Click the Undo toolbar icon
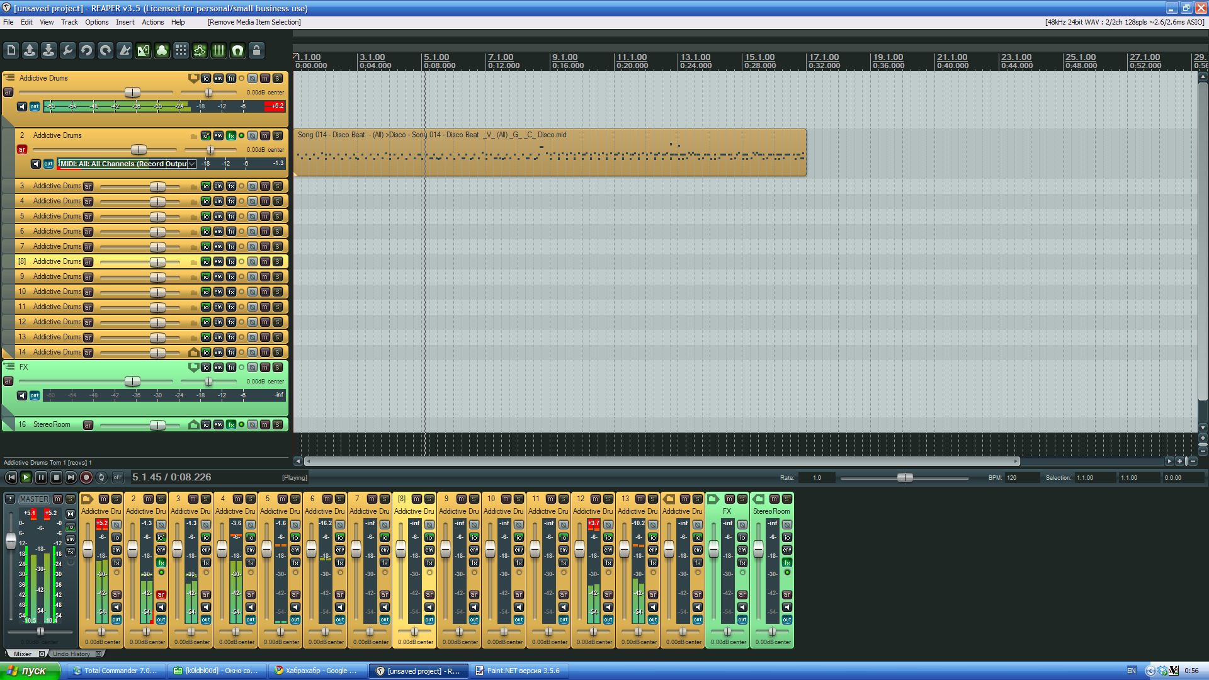 click(86, 50)
